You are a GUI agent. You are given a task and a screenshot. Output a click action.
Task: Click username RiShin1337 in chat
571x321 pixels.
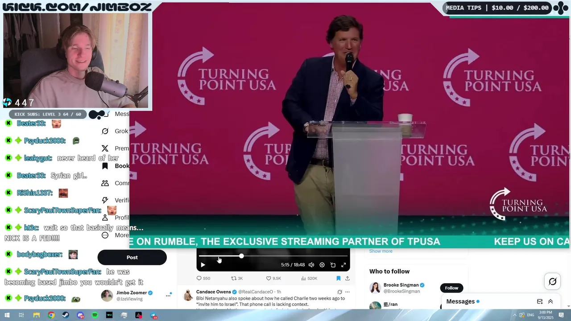pyautogui.click(x=35, y=193)
